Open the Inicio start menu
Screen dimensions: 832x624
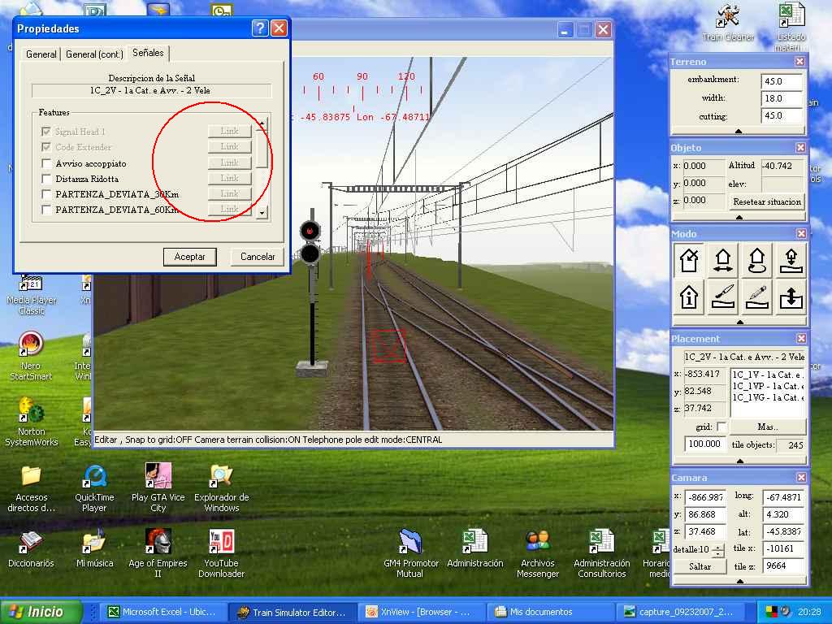pos(42,612)
